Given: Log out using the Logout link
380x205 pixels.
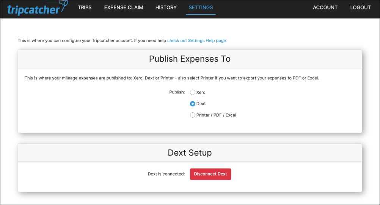Looking at the screenshot, I should tap(360, 8).
